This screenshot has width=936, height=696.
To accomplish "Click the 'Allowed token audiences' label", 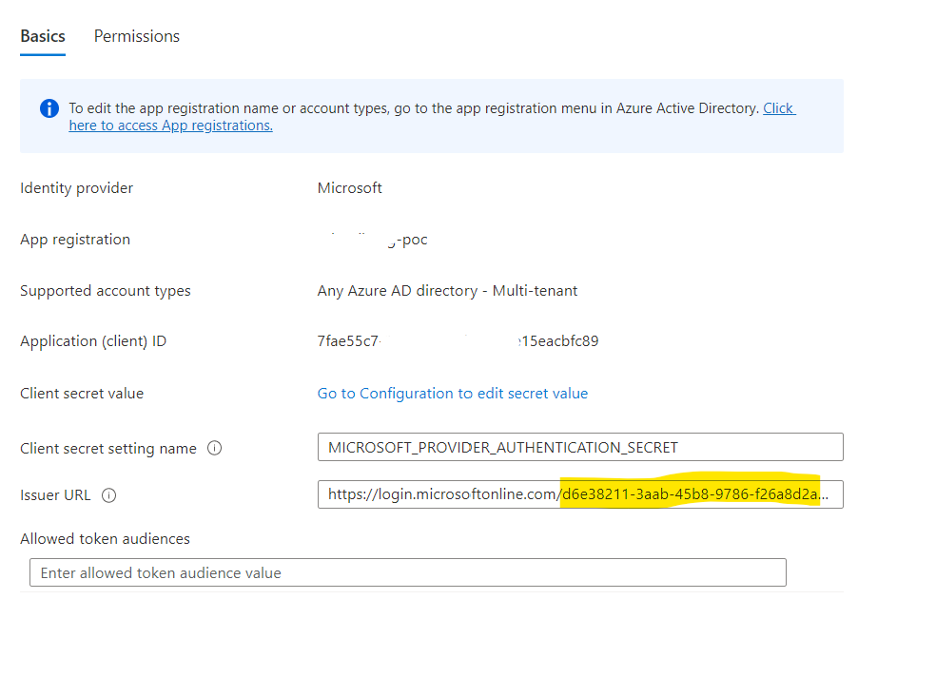I will [105, 539].
